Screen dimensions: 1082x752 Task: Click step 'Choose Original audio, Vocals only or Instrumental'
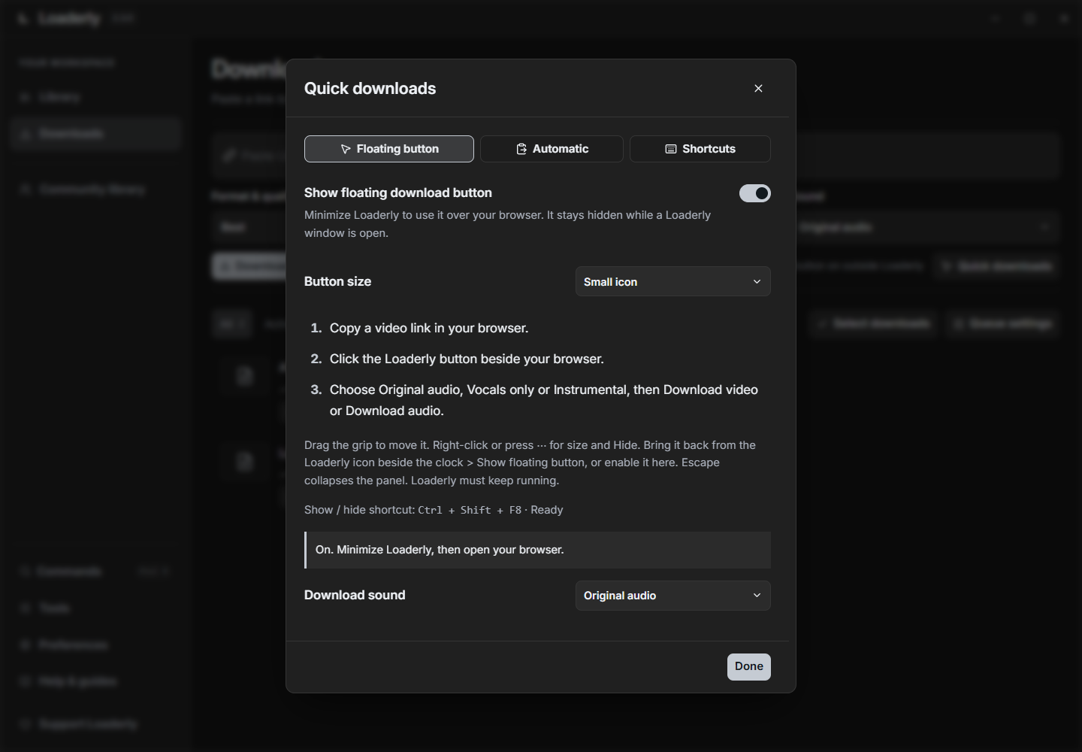pyautogui.click(x=544, y=400)
